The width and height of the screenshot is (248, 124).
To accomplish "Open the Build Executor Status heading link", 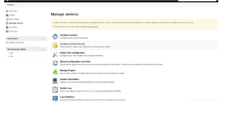I will coord(17,49).
